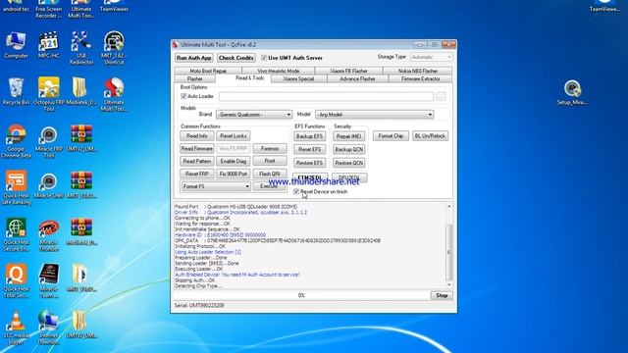Click the Reset FRP button
This screenshot has height=353, width=628.
(197, 174)
